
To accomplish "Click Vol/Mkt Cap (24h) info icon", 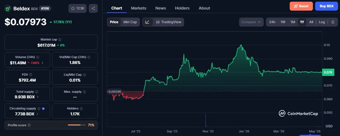I will 89,57.
